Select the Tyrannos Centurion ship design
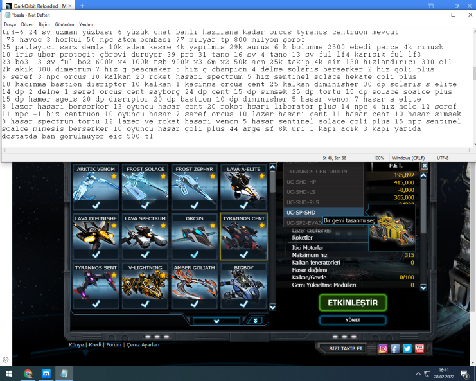 (x=243, y=236)
